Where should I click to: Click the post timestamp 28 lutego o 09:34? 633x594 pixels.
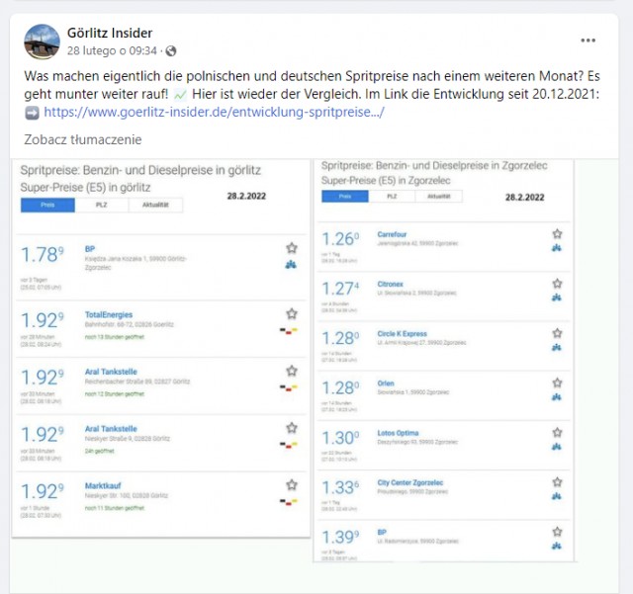point(112,50)
